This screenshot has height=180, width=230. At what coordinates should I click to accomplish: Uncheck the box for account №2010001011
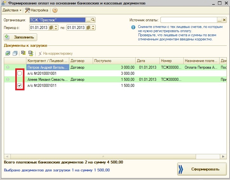pos(20,86)
